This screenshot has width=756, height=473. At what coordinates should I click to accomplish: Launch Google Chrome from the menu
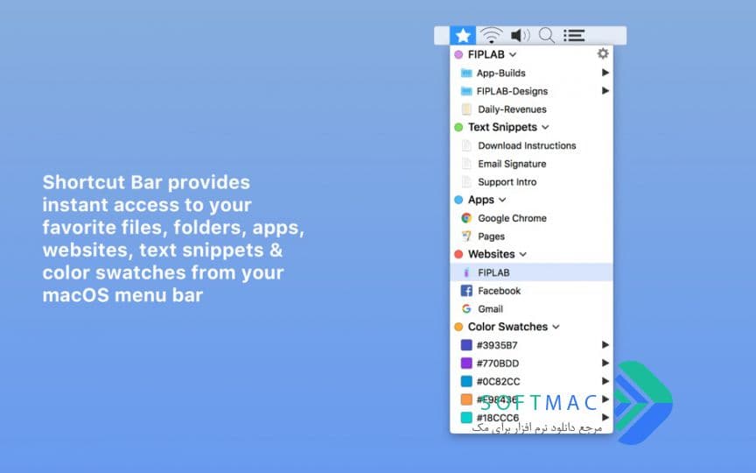point(532,218)
